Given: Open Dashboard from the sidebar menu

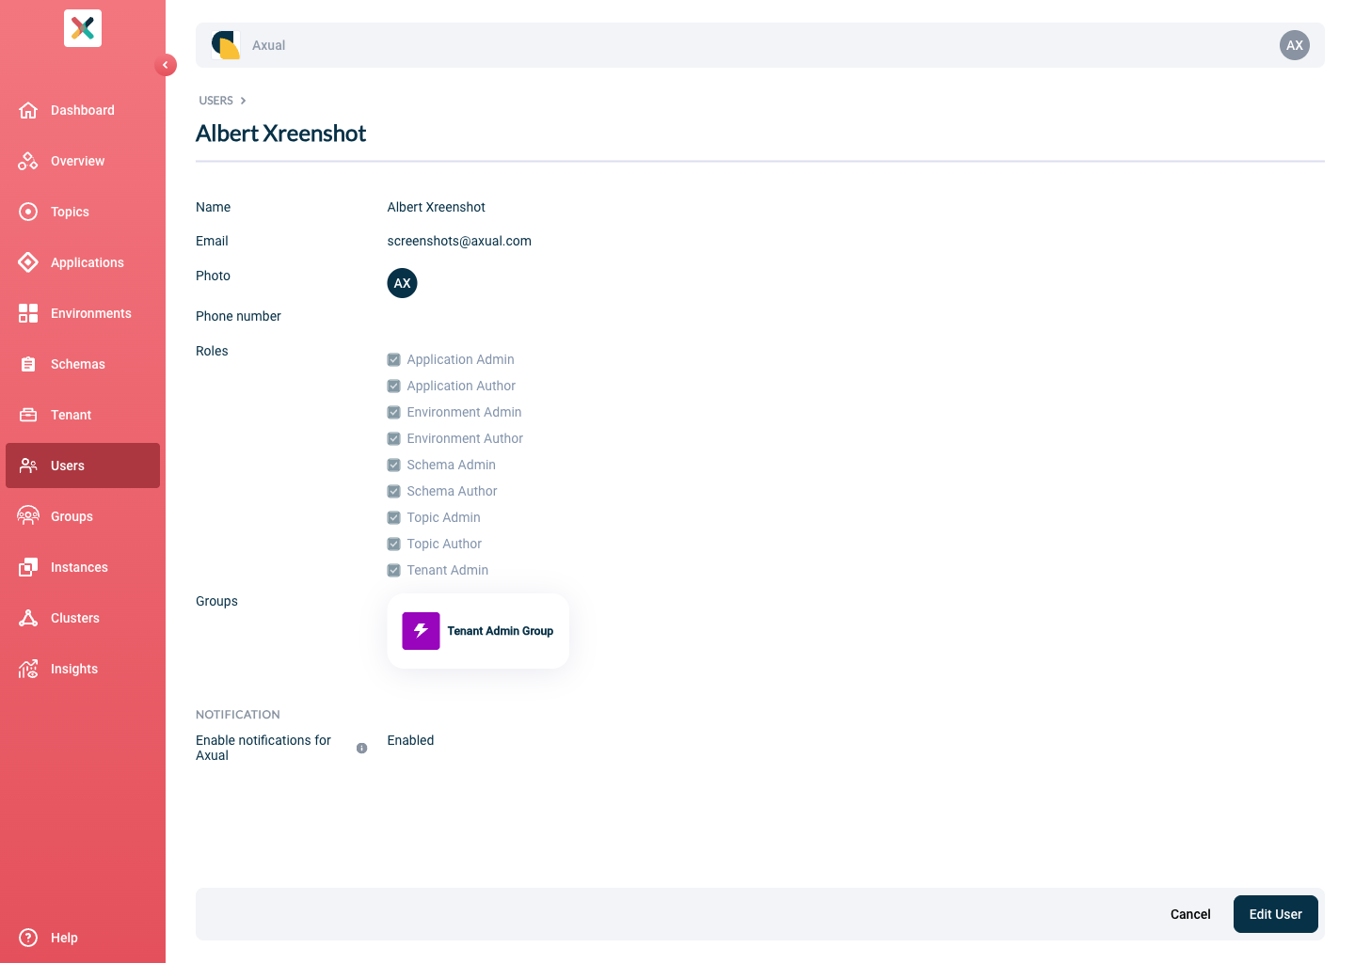Looking at the screenshot, I should coord(83,110).
